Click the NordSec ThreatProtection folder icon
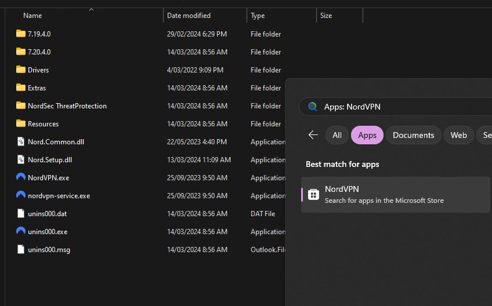The width and height of the screenshot is (492, 306). [x=21, y=105]
